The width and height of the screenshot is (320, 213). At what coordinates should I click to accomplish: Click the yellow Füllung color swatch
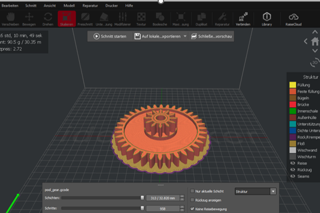click(292, 85)
